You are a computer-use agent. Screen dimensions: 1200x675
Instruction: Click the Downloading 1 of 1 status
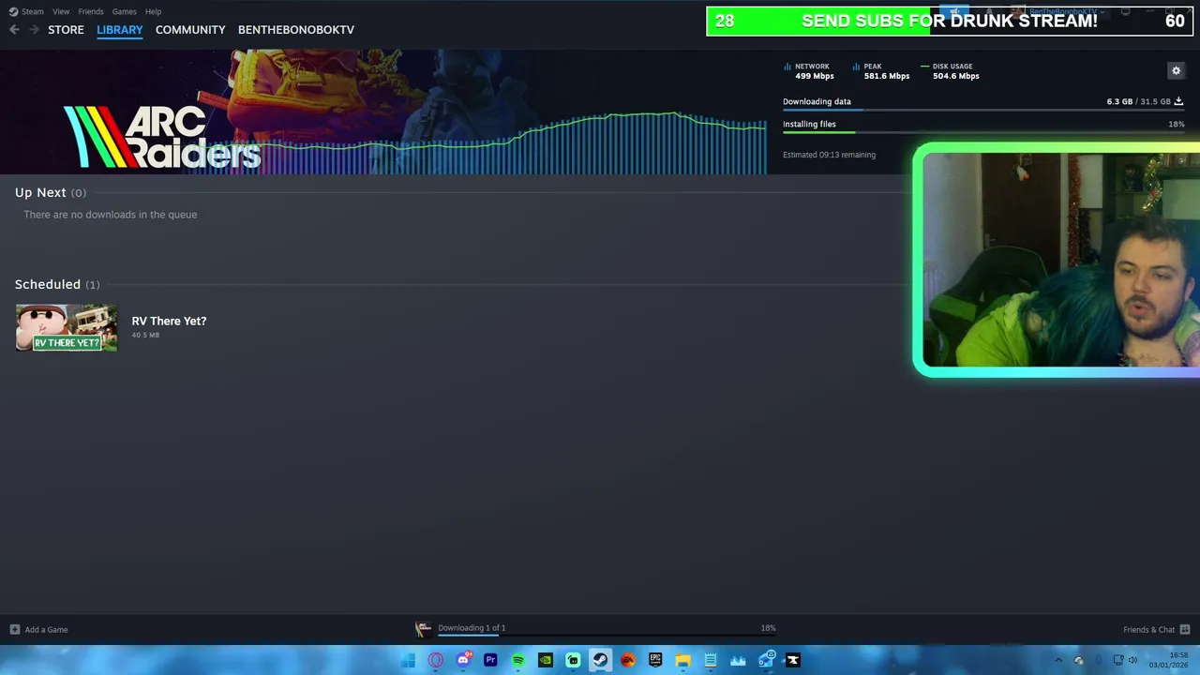coord(472,628)
